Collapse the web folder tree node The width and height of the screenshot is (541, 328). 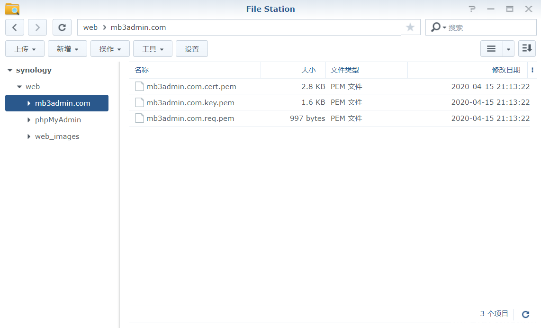[x=19, y=87]
